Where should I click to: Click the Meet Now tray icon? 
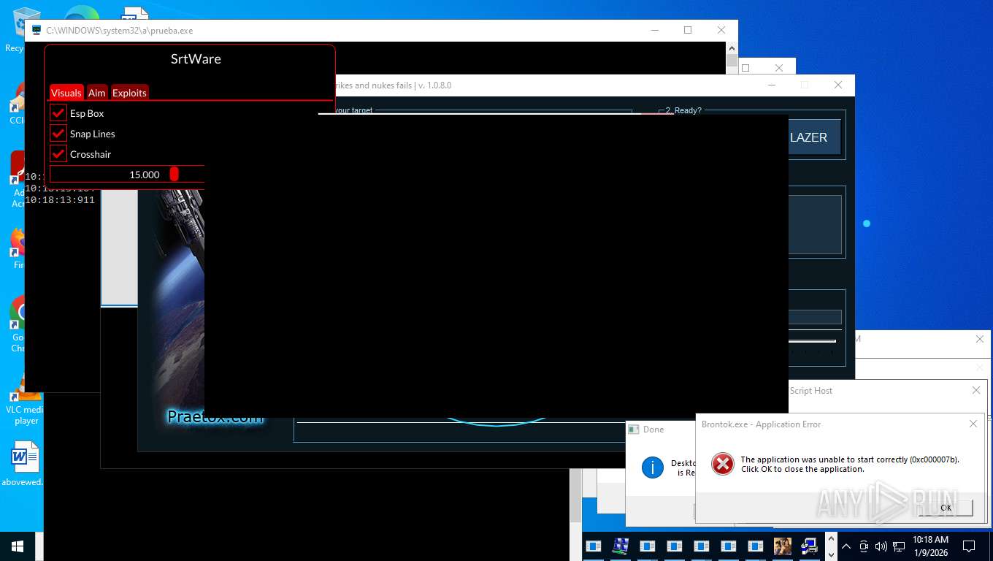[x=864, y=546]
